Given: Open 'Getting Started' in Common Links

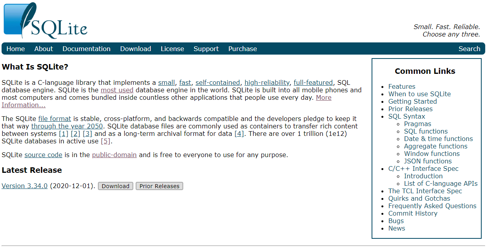Looking at the screenshot, I should (412, 101).
